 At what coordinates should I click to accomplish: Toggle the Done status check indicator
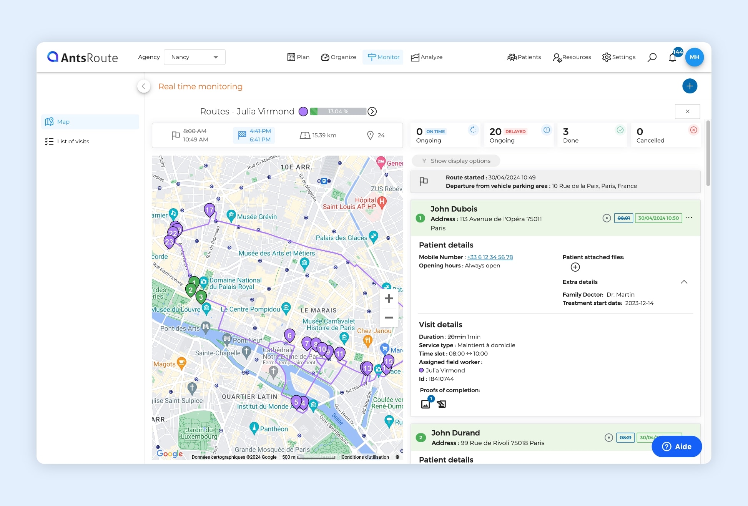pyautogui.click(x=620, y=130)
